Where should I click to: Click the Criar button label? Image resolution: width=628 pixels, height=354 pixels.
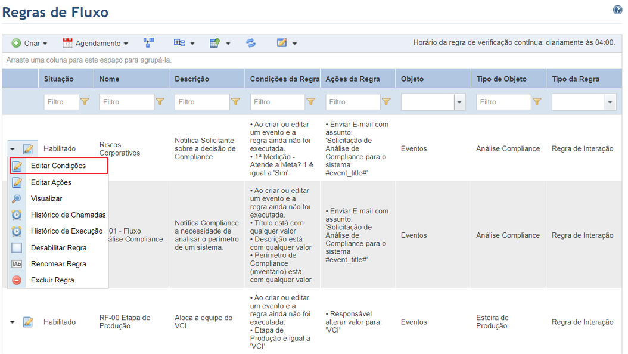[32, 44]
